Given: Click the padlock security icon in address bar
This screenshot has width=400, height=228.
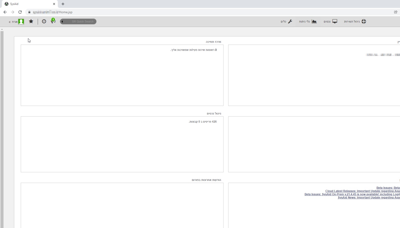Looking at the screenshot, I should point(29,12).
